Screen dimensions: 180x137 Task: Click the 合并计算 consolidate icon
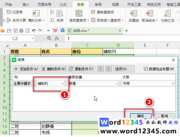click(x=9, y=20)
